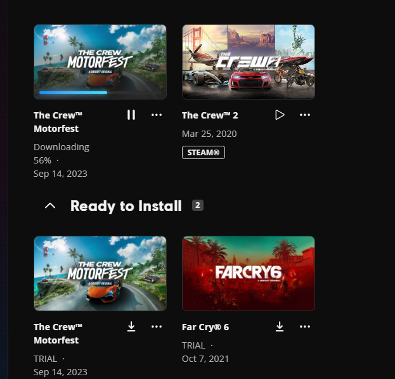Click the Motorfest download progress bar
Screen dimensions: 395x379
pyautogui.click(x=100, y=93)
